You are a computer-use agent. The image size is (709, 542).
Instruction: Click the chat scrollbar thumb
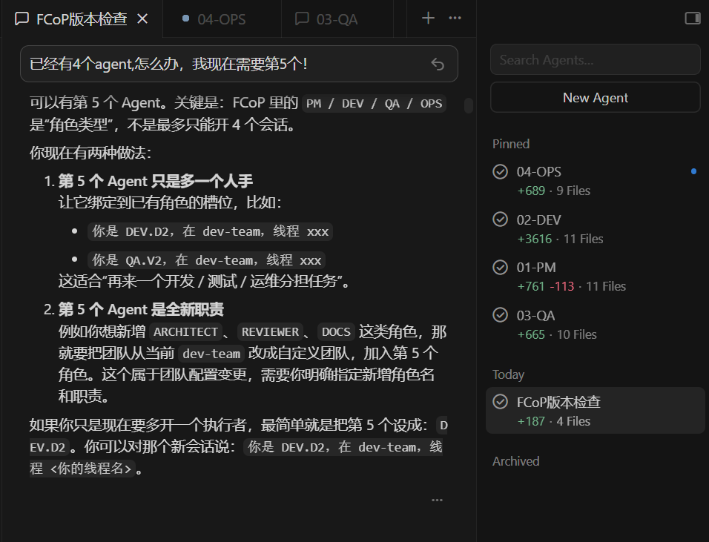pyautogui.click(x=469, y=105)
